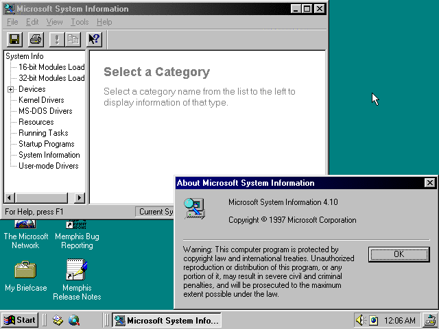Open the Start menu

coord(20,320)
